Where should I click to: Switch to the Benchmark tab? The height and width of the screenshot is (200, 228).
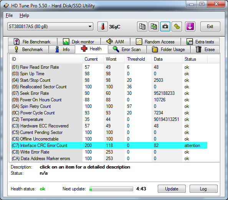(x=28, y=50)
